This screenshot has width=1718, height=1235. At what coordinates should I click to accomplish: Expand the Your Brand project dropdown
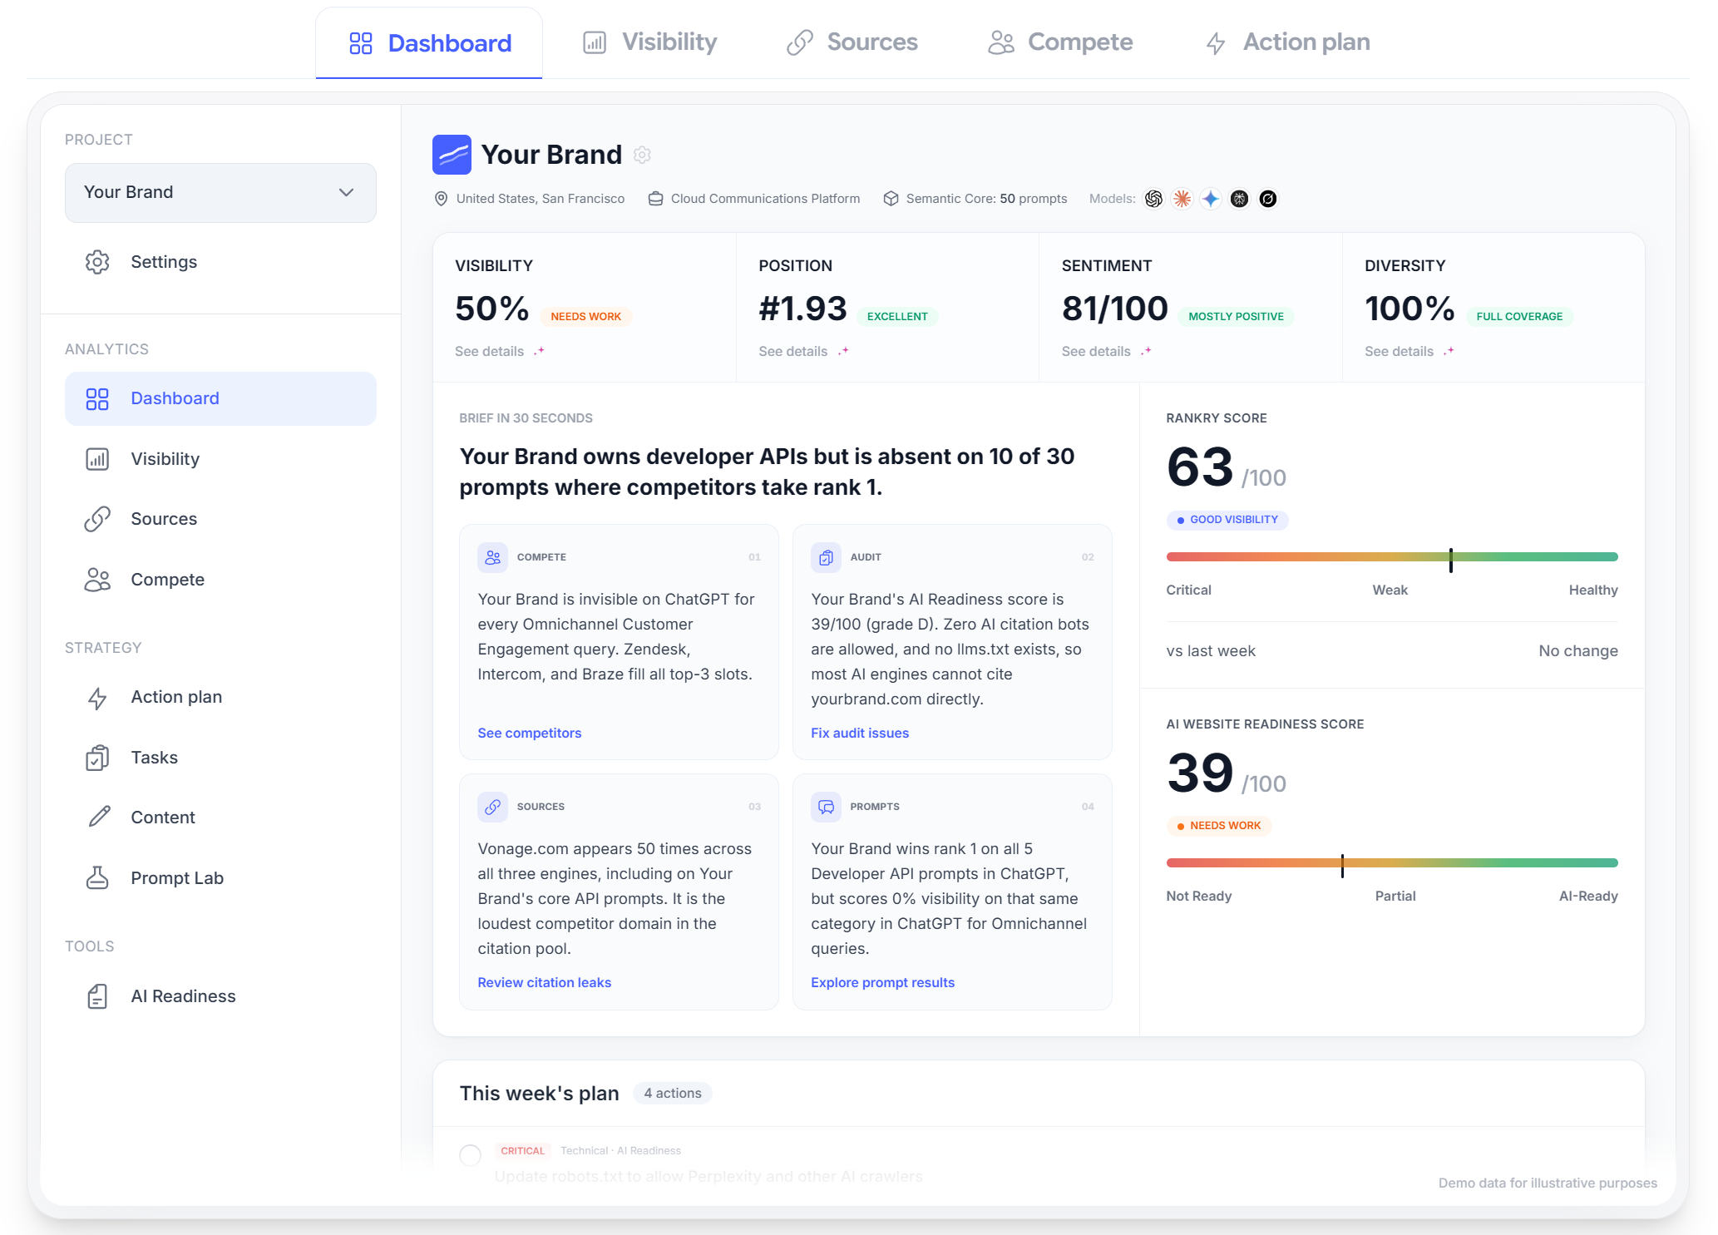click(220, 192)
